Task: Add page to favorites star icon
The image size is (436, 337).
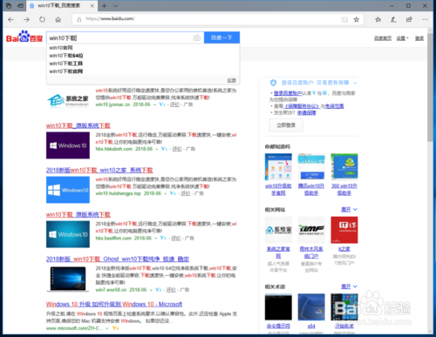Action: coord(357,19)
